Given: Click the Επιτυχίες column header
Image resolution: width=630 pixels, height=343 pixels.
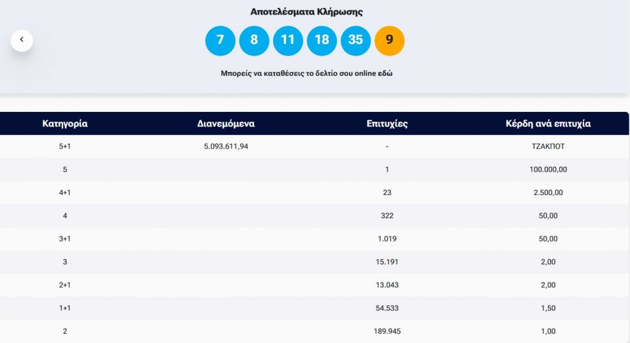Looking at the screenshot, I should tap(387, 123).
